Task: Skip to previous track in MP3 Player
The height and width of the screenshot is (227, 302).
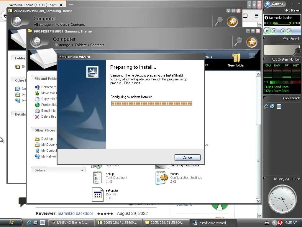Action: (x=283, y=31)
